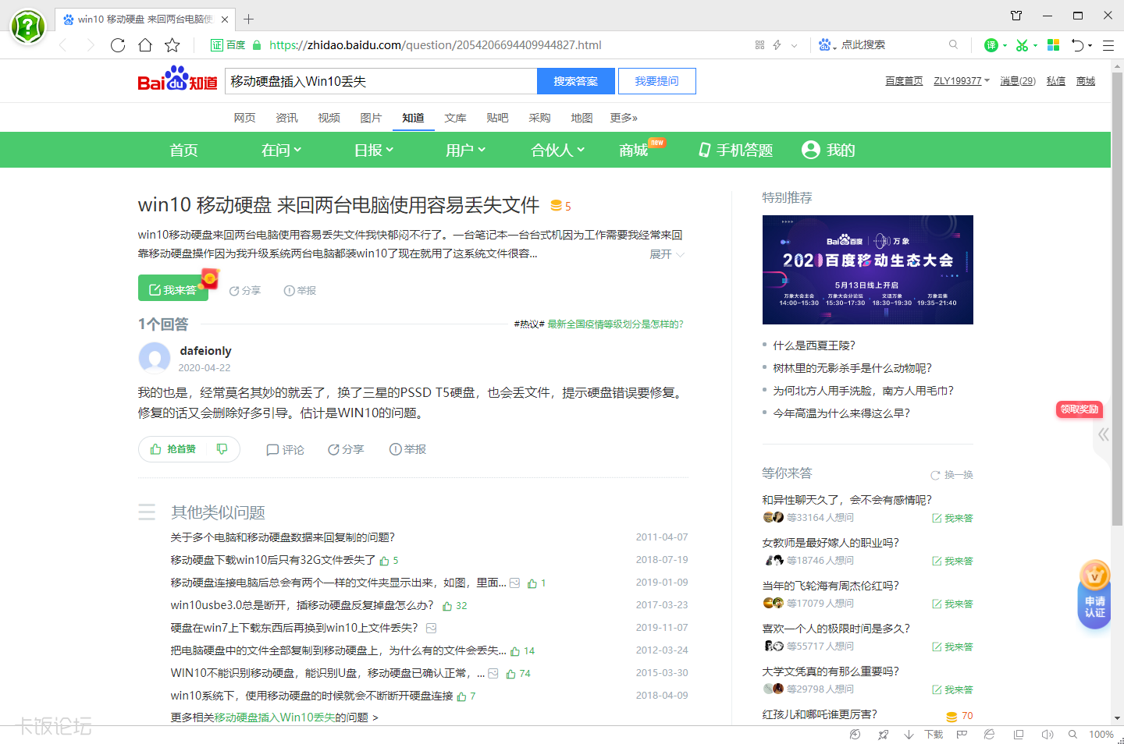Open 评论 on dafeionly's answer
The width and height of the screenshot is (1124, 744).
click(285, 449)
